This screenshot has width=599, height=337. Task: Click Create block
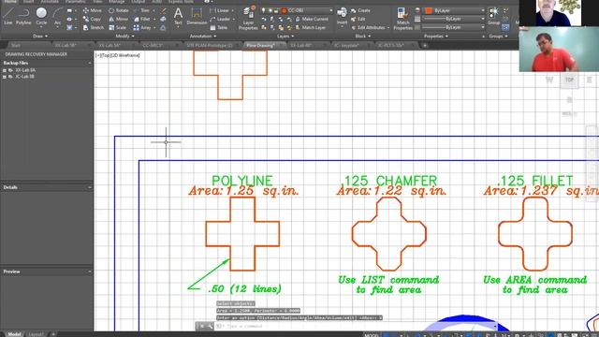coord(360,10)
